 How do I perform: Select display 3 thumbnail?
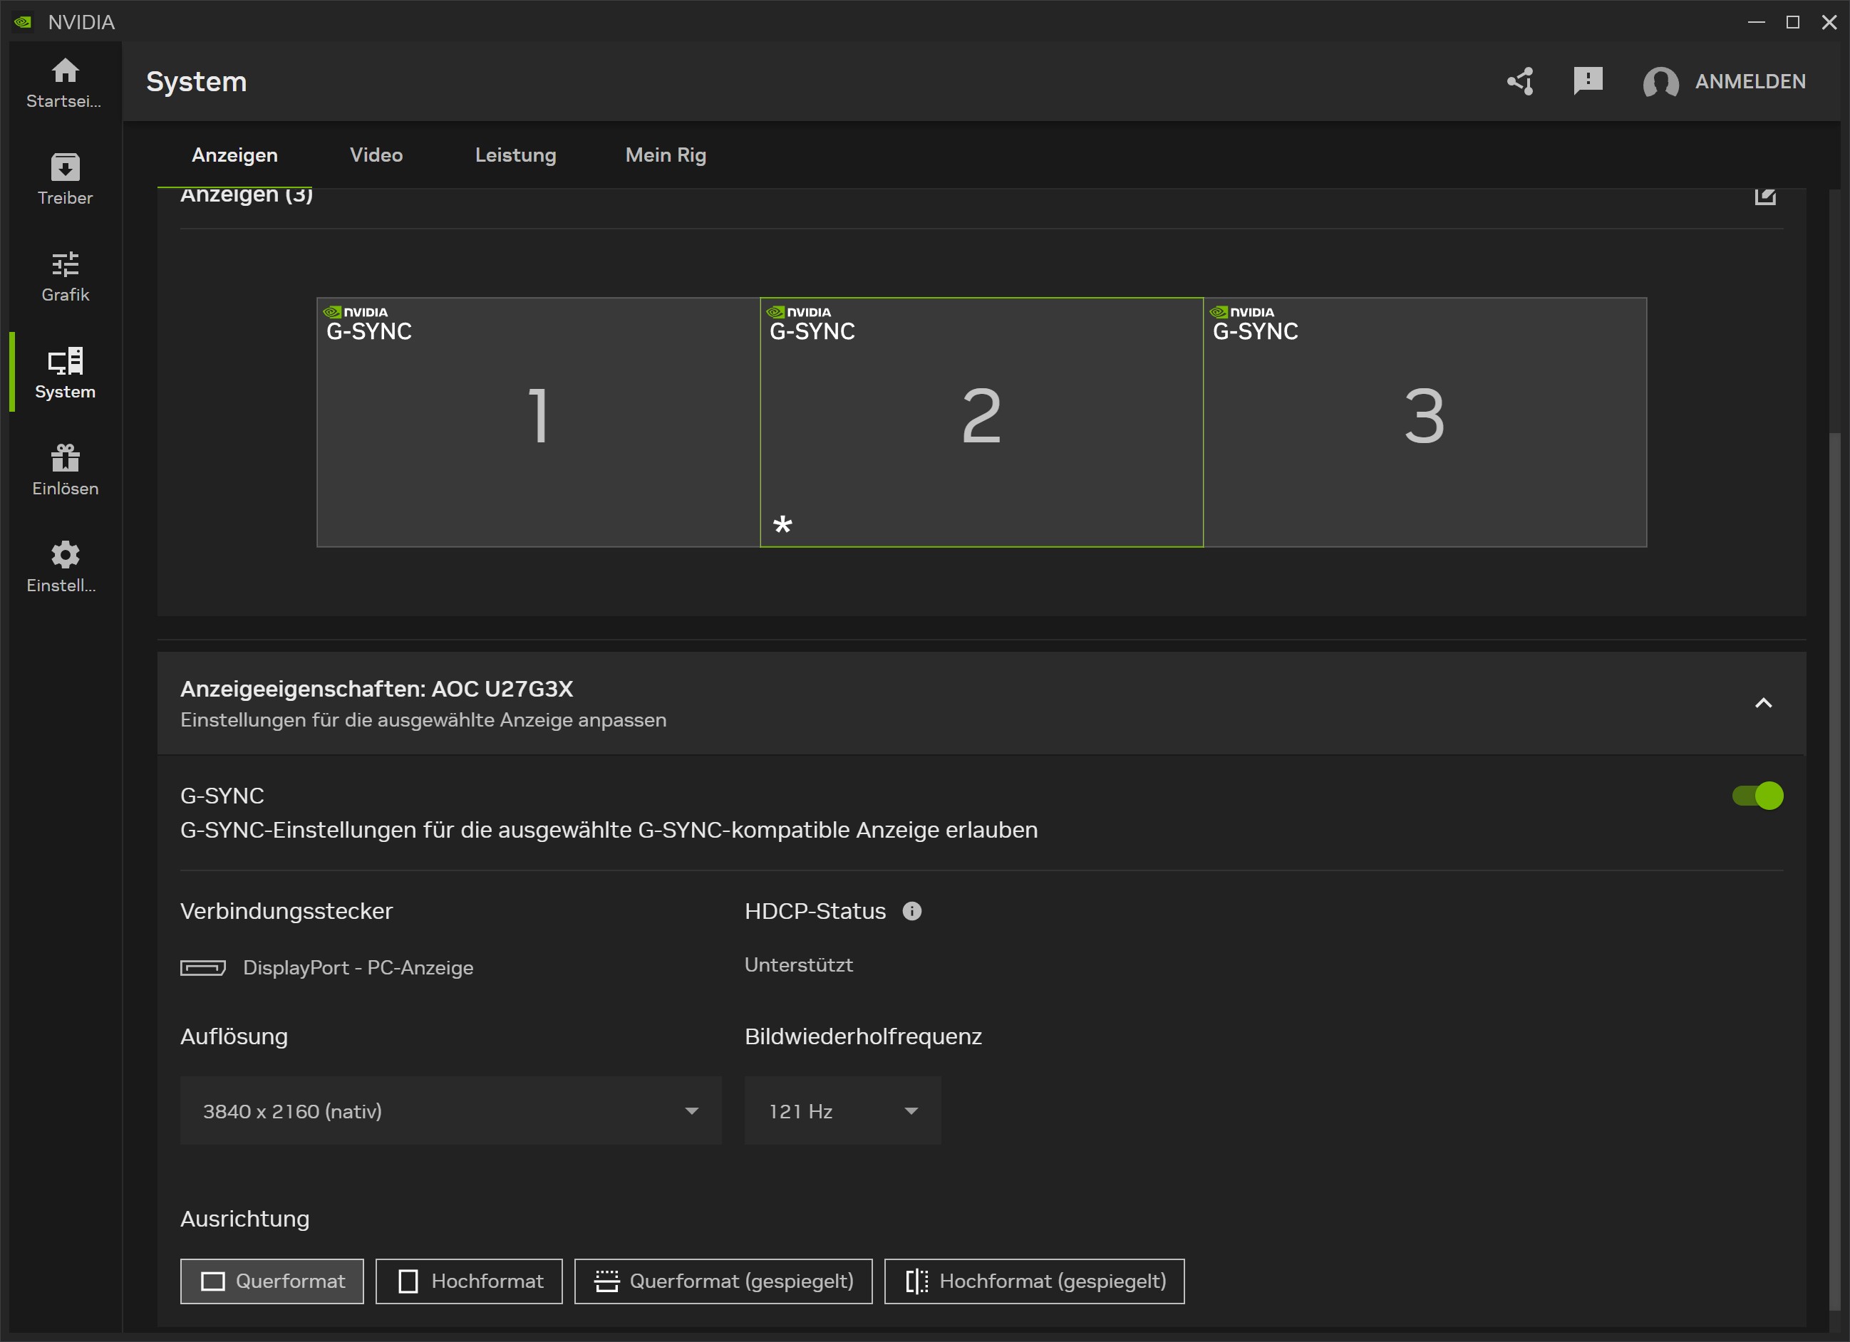click(1425, 422)
